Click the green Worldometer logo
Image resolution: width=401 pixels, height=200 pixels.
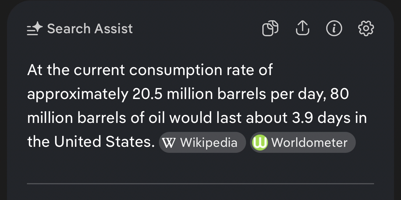click(260, 143)
